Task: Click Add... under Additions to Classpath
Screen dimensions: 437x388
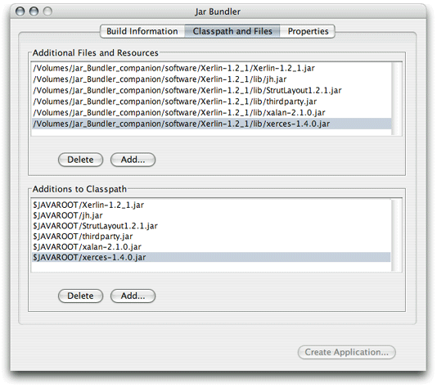Action: coord(133,296)
